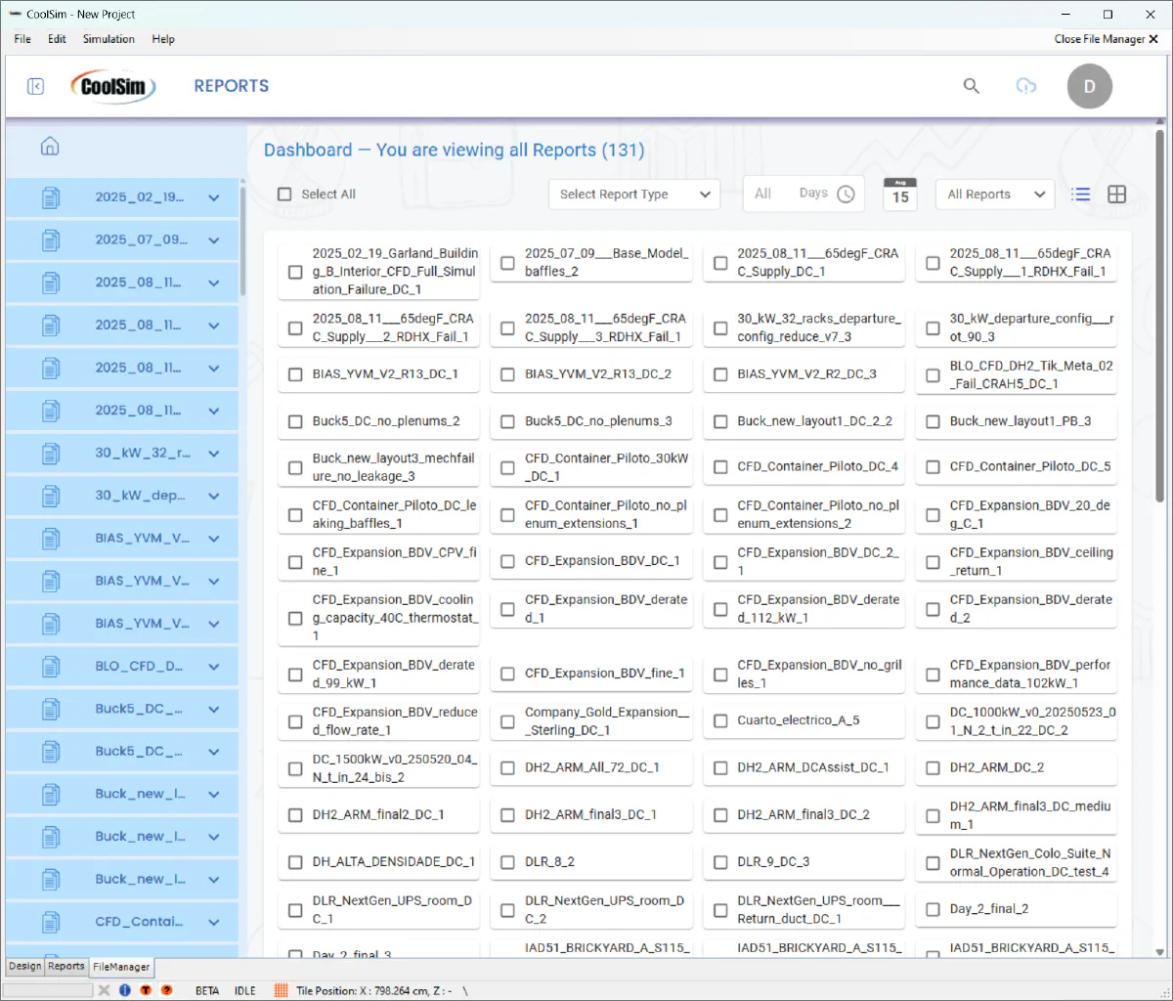Open the Simulation menu

click(x=109, y=39)
